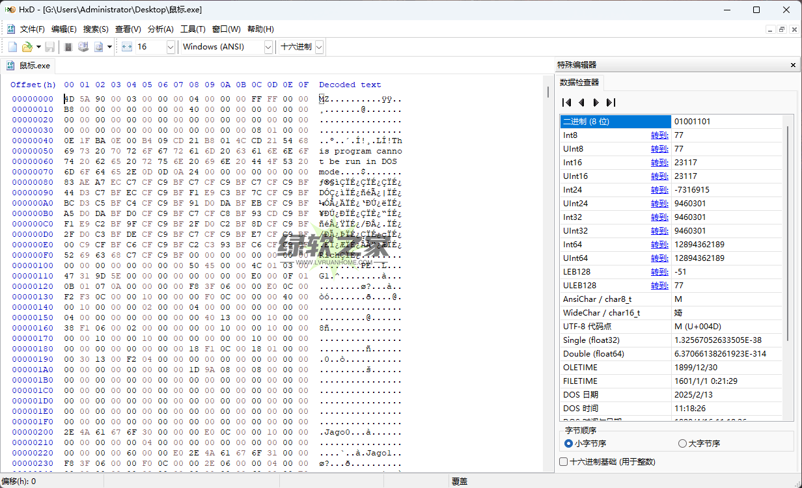Viewport: 802px width, 488px height.
Task: Jump to first byte in data inspector
Action: click(567, 102)
